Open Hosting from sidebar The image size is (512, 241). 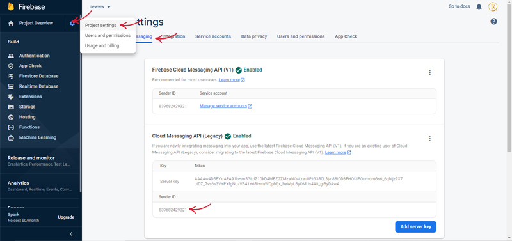[x=27, y=117]
